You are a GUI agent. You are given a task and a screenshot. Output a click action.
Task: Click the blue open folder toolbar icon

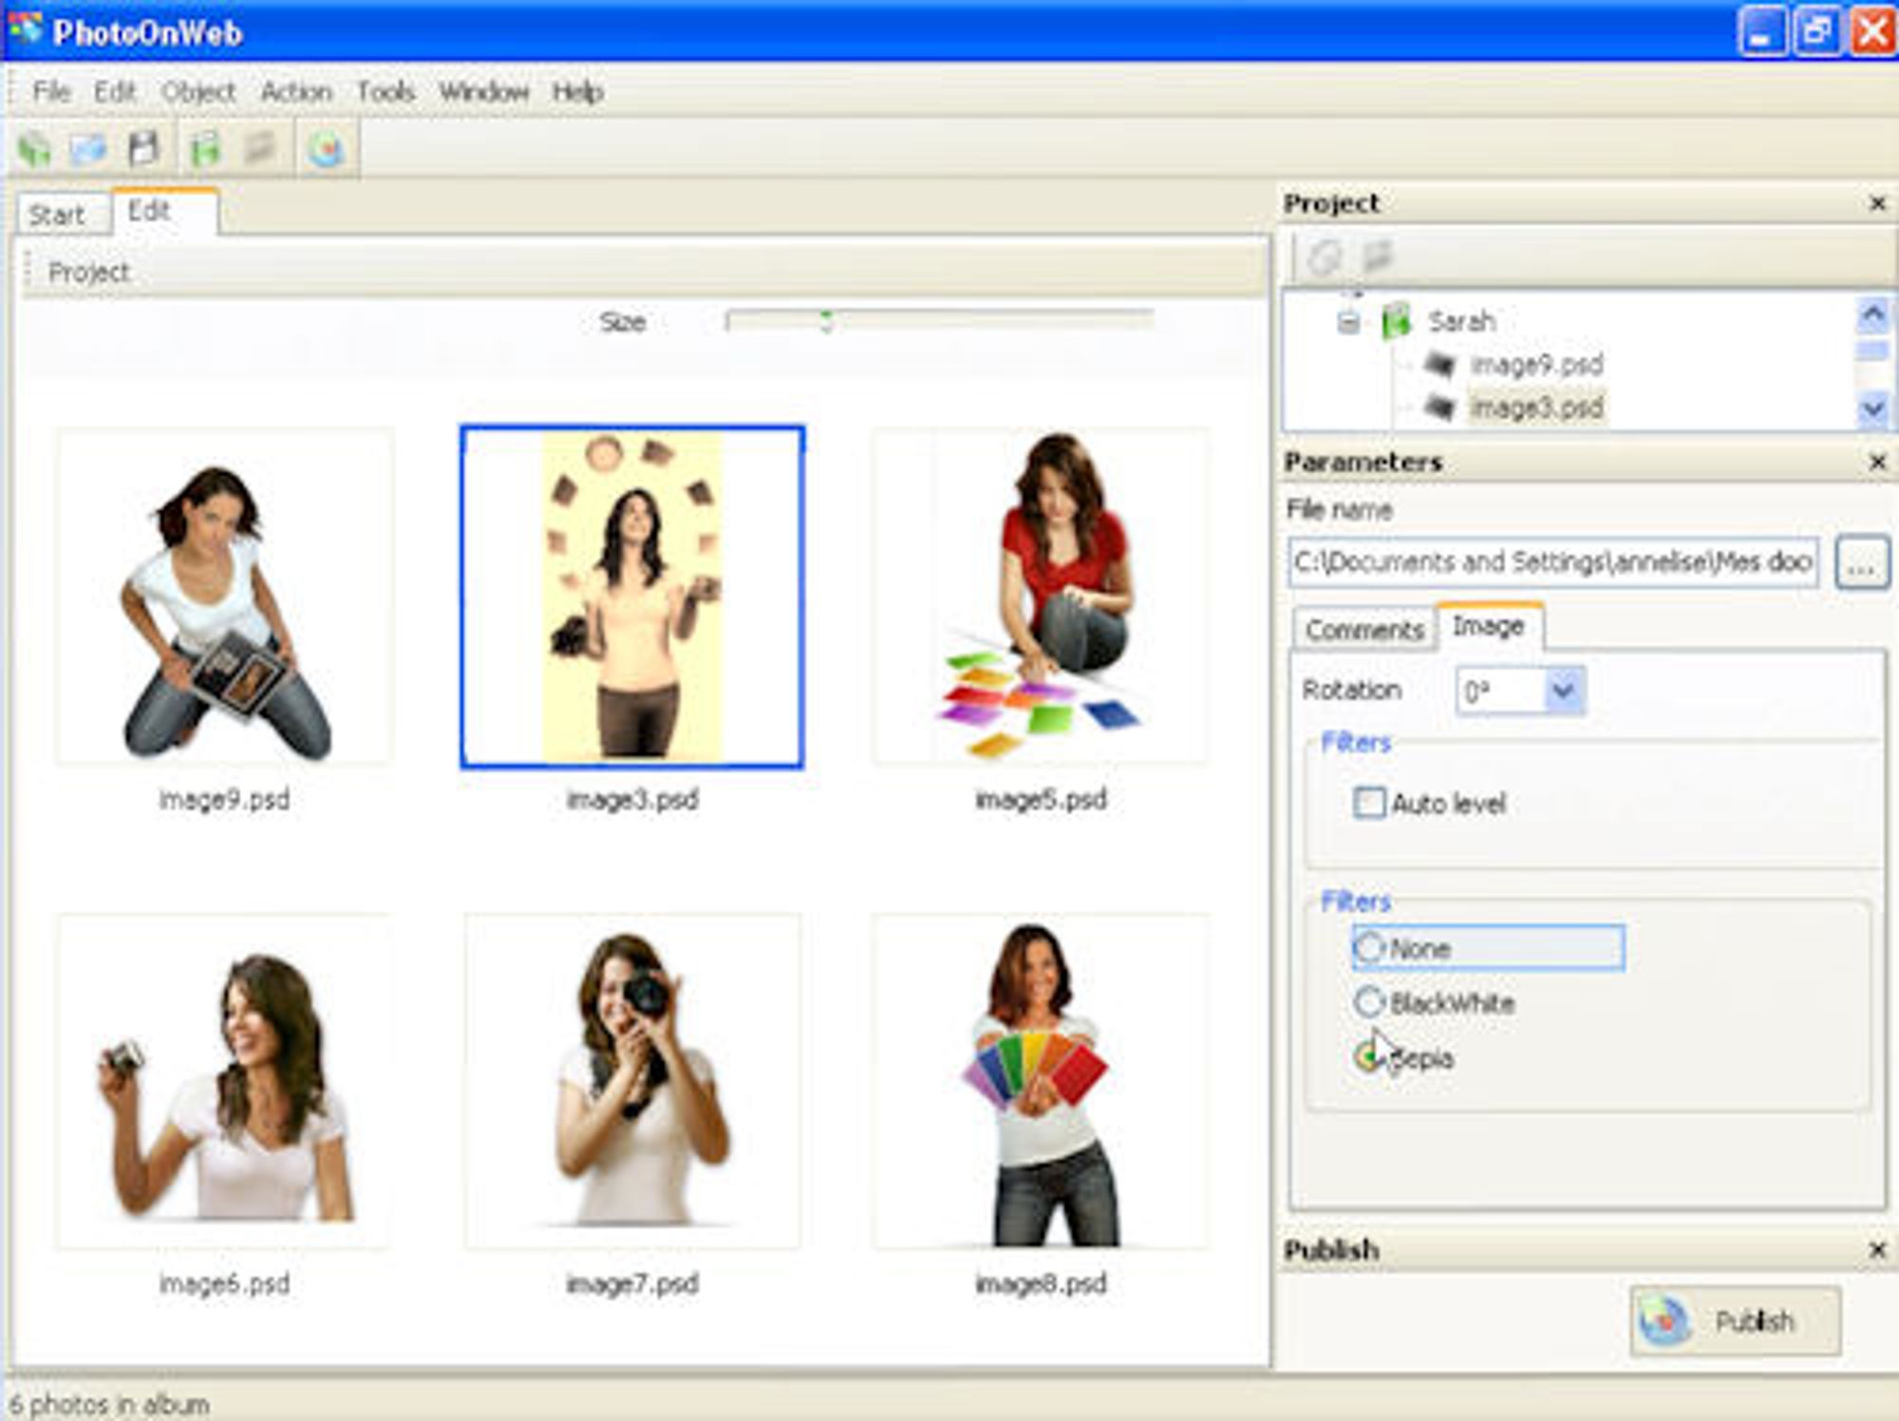coord(88,149)
